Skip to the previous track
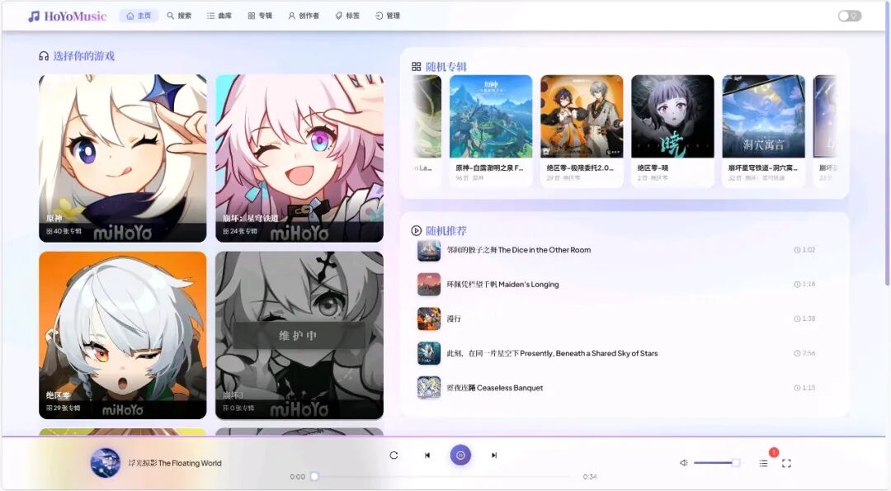 coord(427,455)
